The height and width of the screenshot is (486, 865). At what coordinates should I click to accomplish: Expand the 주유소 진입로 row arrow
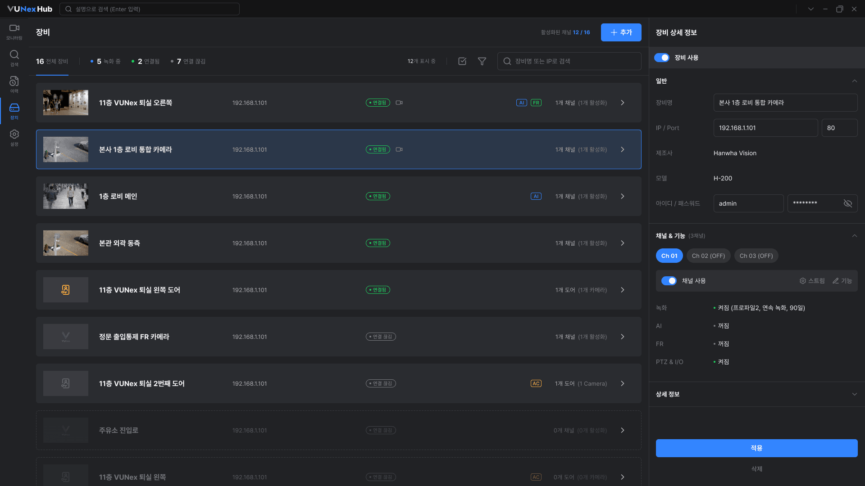[x=623, y=430]
